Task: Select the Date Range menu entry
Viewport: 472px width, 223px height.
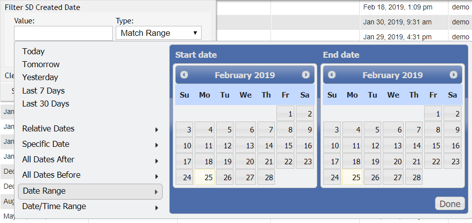Action: 90,191
